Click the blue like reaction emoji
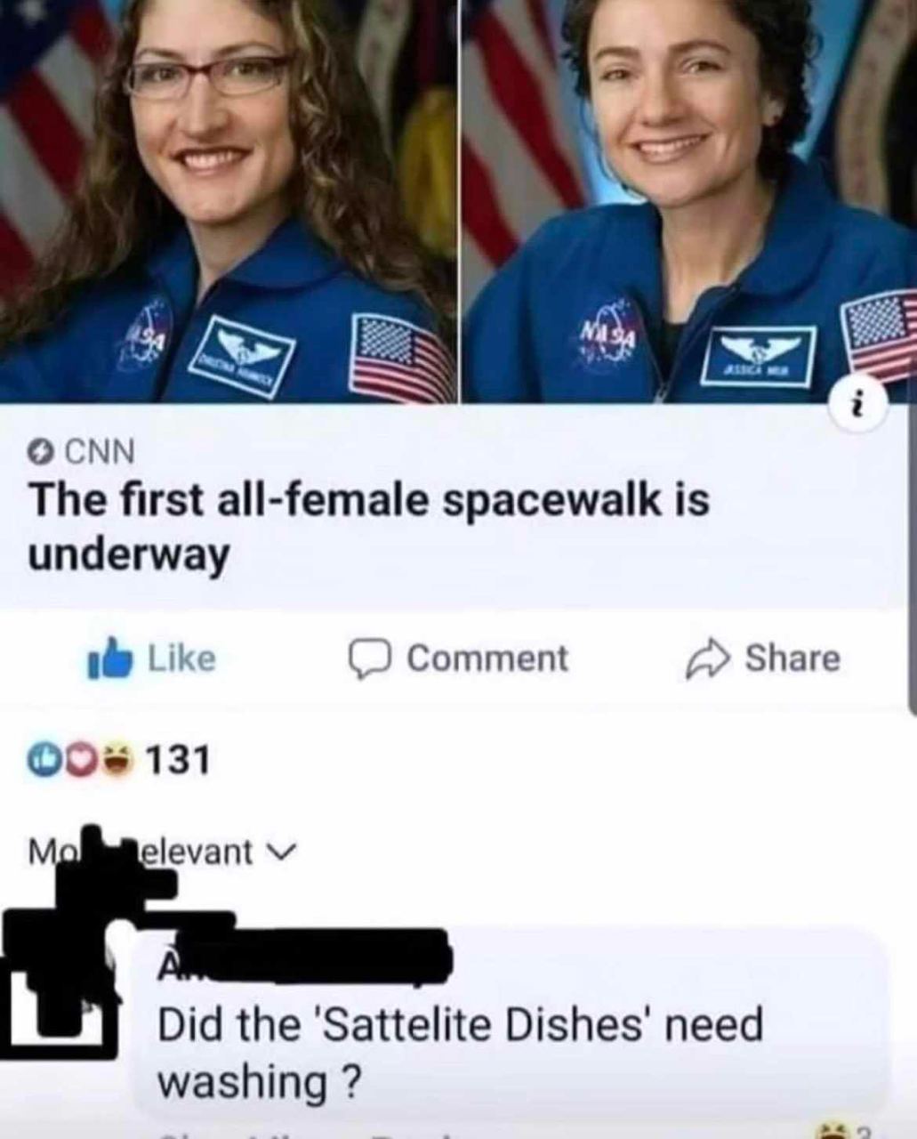The image size is (917, 1139). [x=43, y=759]
